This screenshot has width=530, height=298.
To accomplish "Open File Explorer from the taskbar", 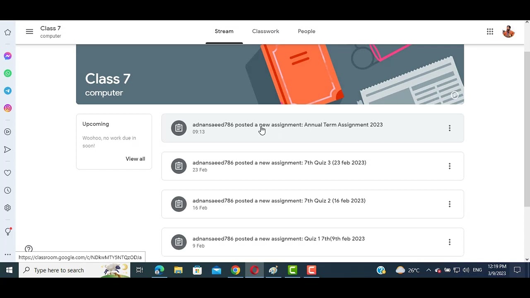I will 178,270.
